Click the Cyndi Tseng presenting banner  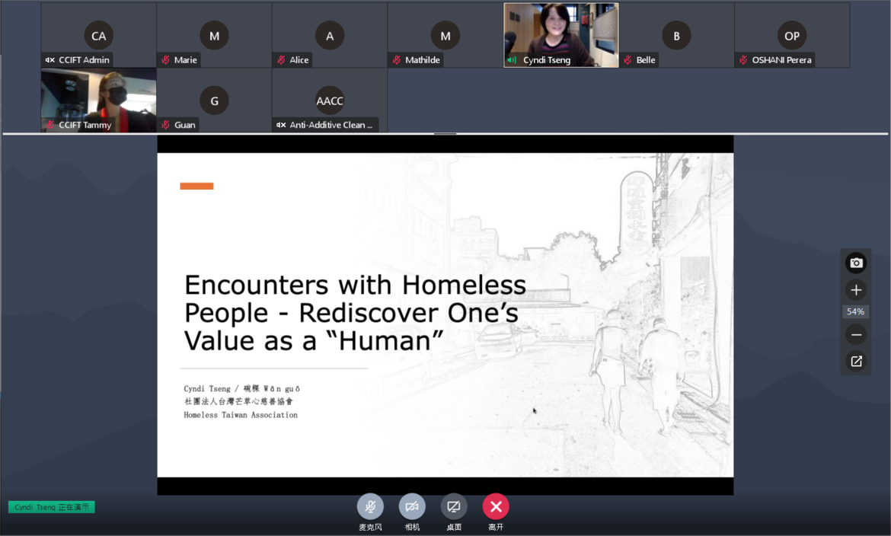pos(52,507)
